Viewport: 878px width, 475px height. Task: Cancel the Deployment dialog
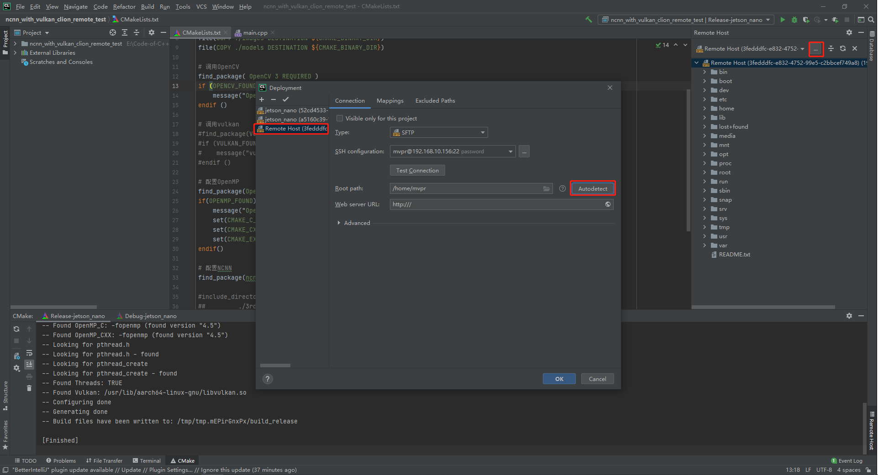pyautogui.click(x=597, y=379)
